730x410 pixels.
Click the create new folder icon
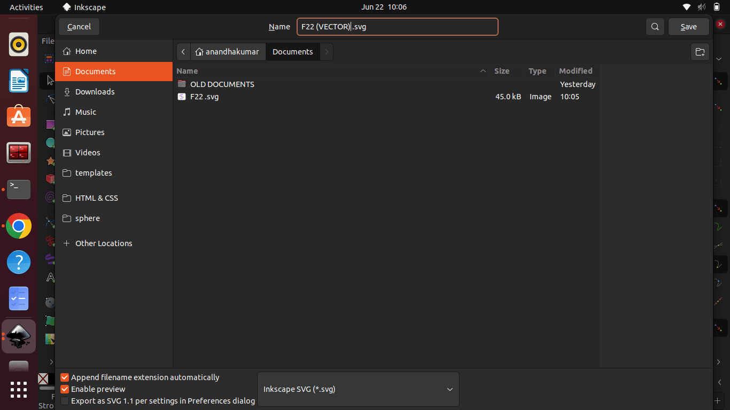pos(700,52)
